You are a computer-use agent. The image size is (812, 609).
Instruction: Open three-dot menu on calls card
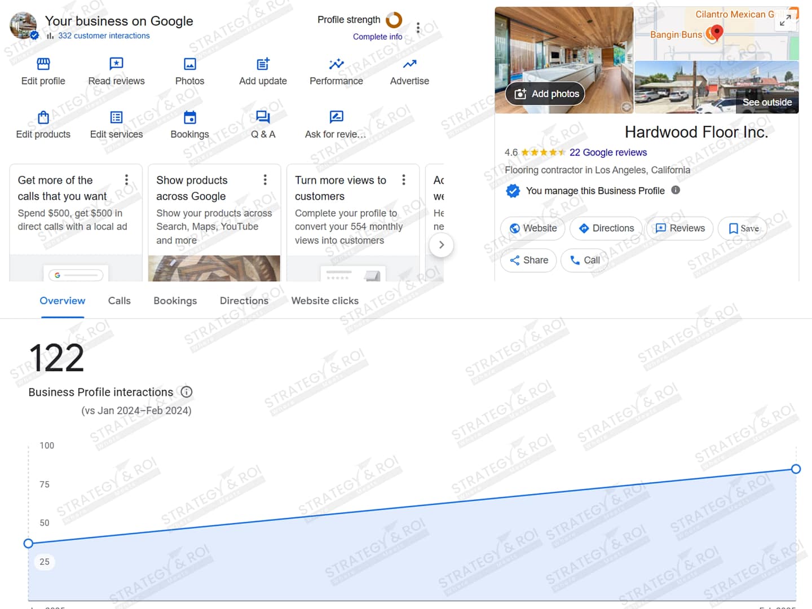click(126, 180)
